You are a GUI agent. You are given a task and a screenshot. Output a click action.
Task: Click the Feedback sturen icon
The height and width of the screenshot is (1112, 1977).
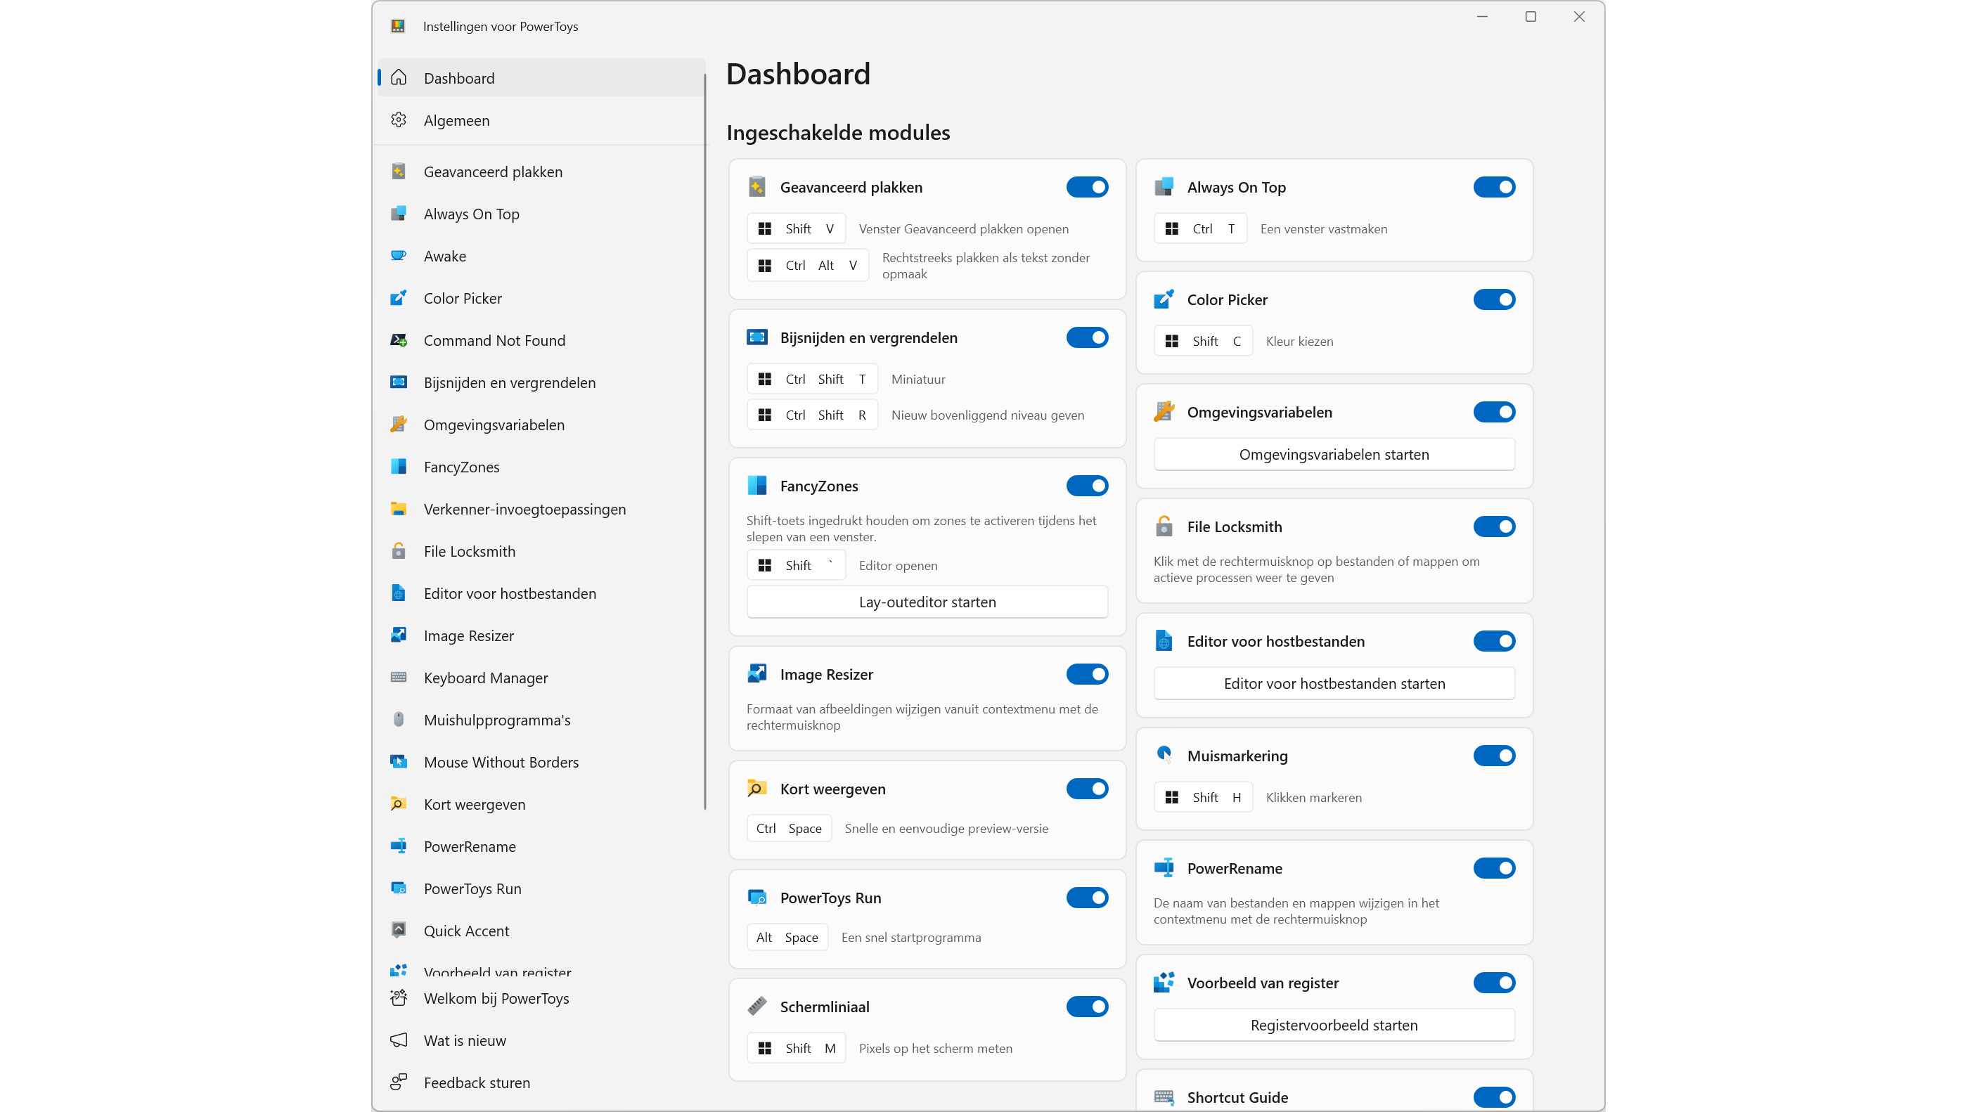point(399,1082)
